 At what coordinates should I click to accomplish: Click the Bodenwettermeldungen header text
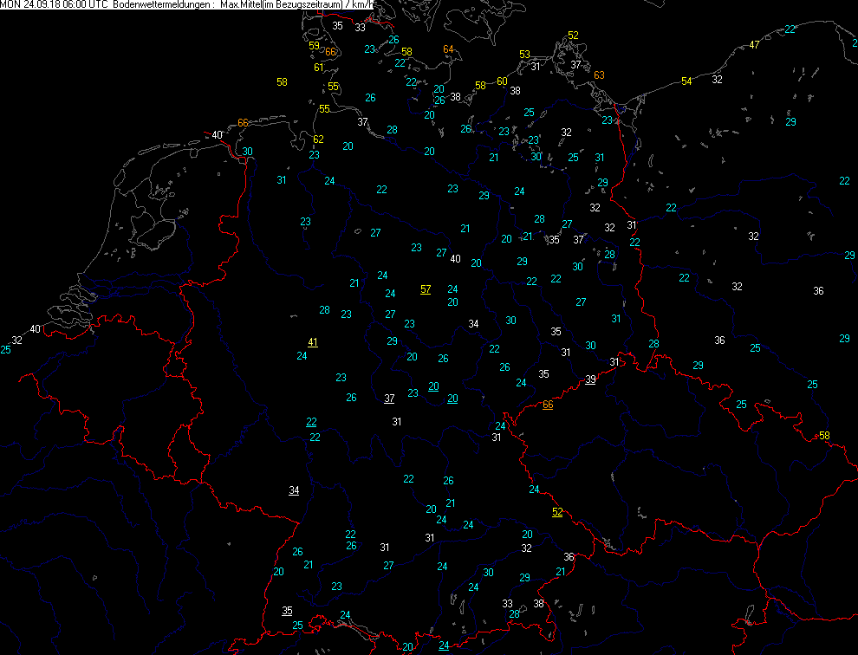[x=162, y=5]
